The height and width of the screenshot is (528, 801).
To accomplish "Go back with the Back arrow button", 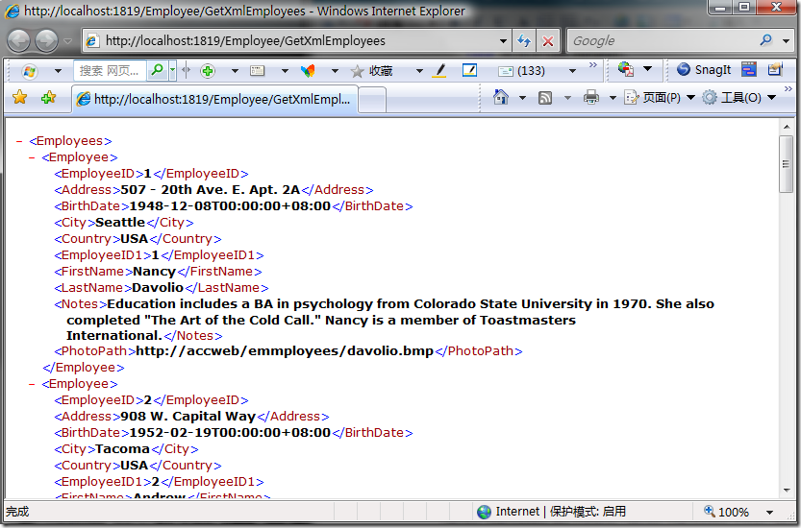I will click(x=19, y=41).
